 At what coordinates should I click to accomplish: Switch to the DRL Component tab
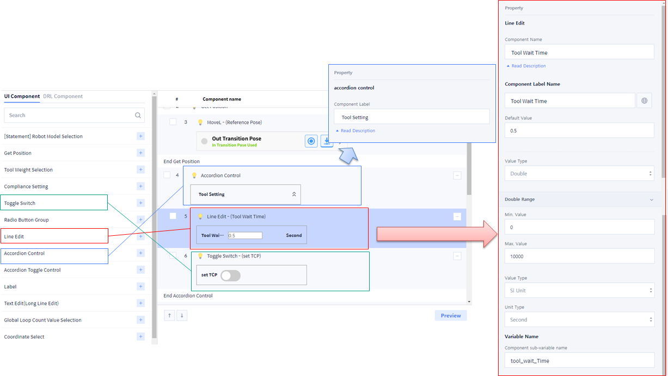point(63,96)
